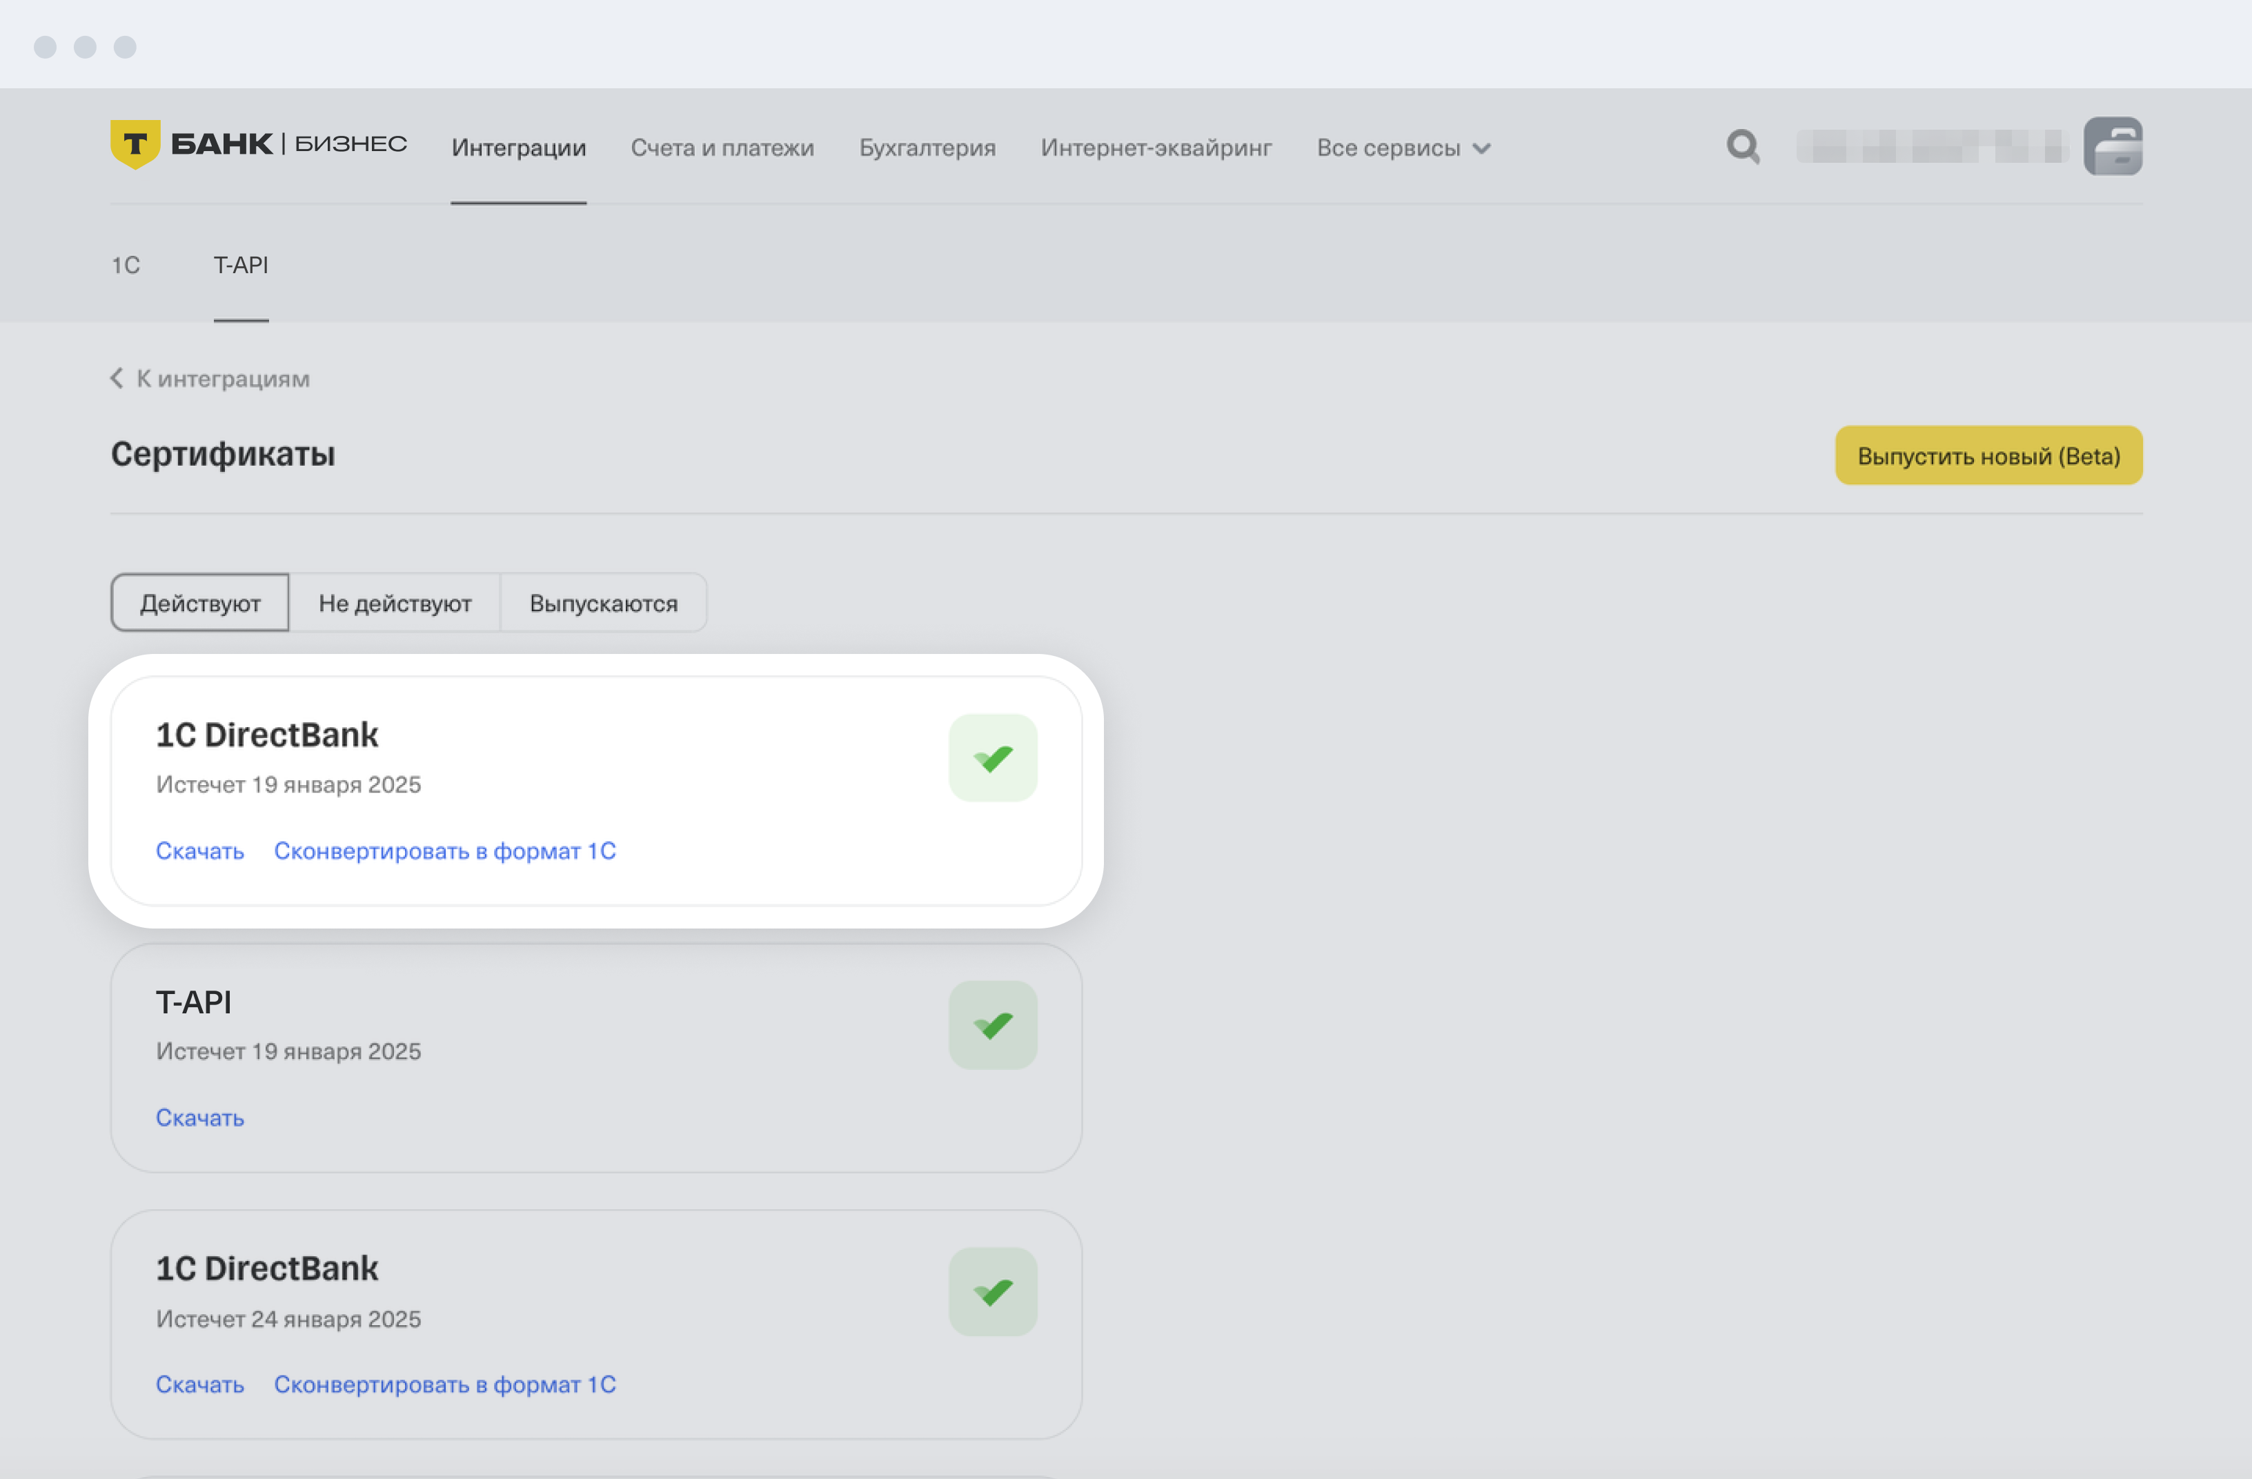
Task: Expand the Все сервисы dropdown
Action: click(x=1403, y=148)
